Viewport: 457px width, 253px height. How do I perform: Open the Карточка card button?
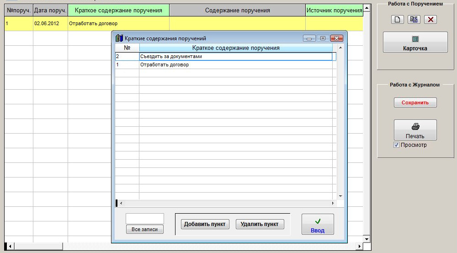point(415,42)
